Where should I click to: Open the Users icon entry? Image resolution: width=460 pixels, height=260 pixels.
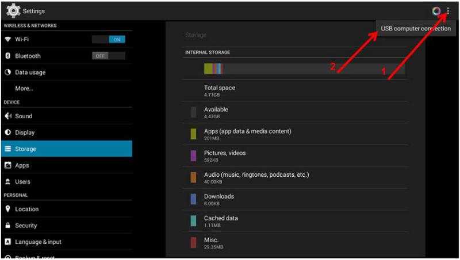click(x=8, y=181)
